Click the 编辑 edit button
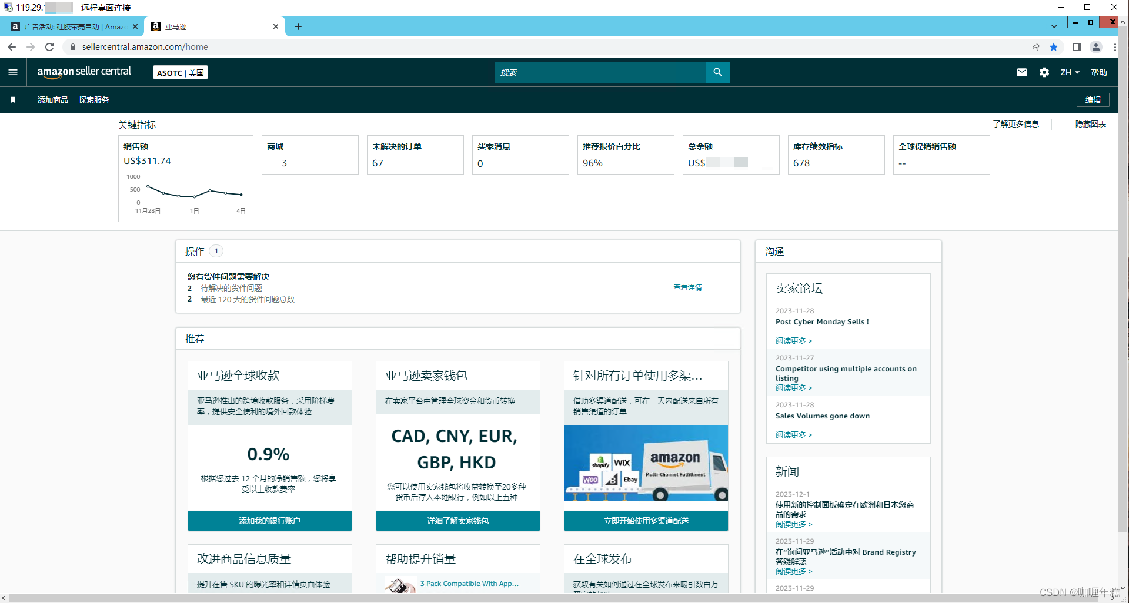The image size is (1129, 603). 1093,100
